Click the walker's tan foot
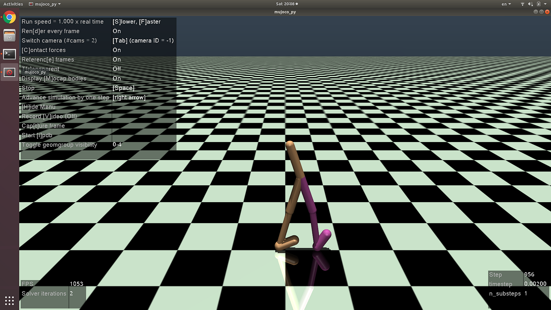This screenshot has width=551, height=310. coord(287,243)
